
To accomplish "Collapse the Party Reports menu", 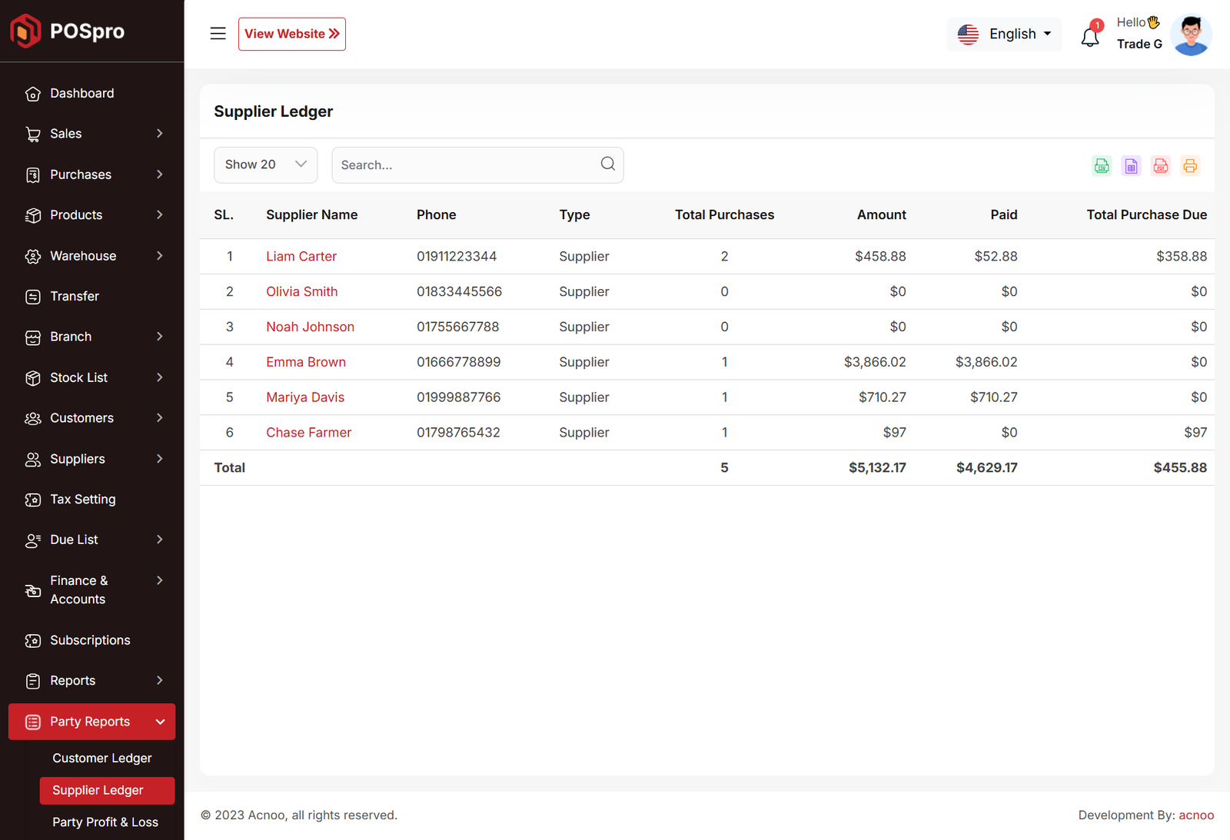I will point(92,722).
